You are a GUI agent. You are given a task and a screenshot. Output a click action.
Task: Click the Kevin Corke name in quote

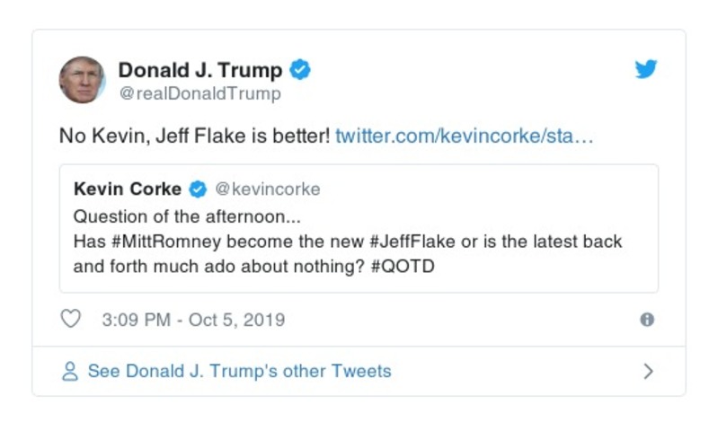click(127, 189)
